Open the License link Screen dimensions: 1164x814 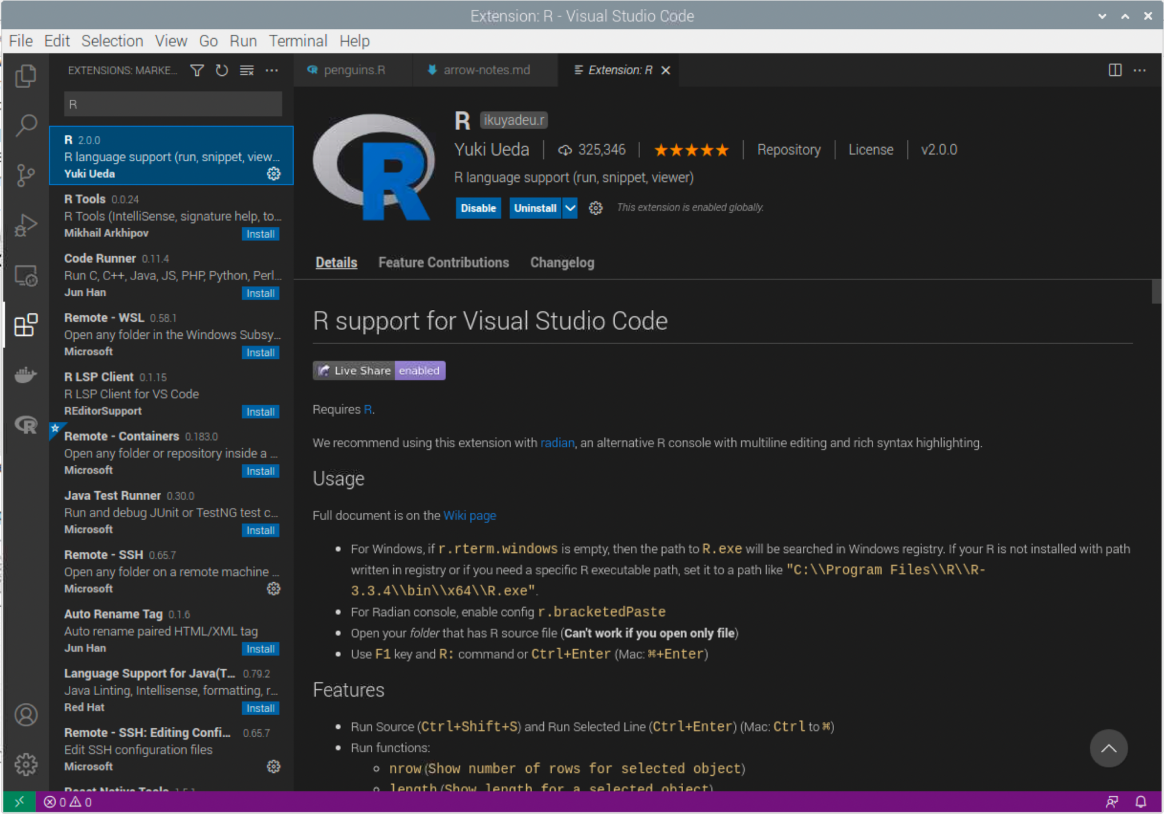tap(871, 150)
